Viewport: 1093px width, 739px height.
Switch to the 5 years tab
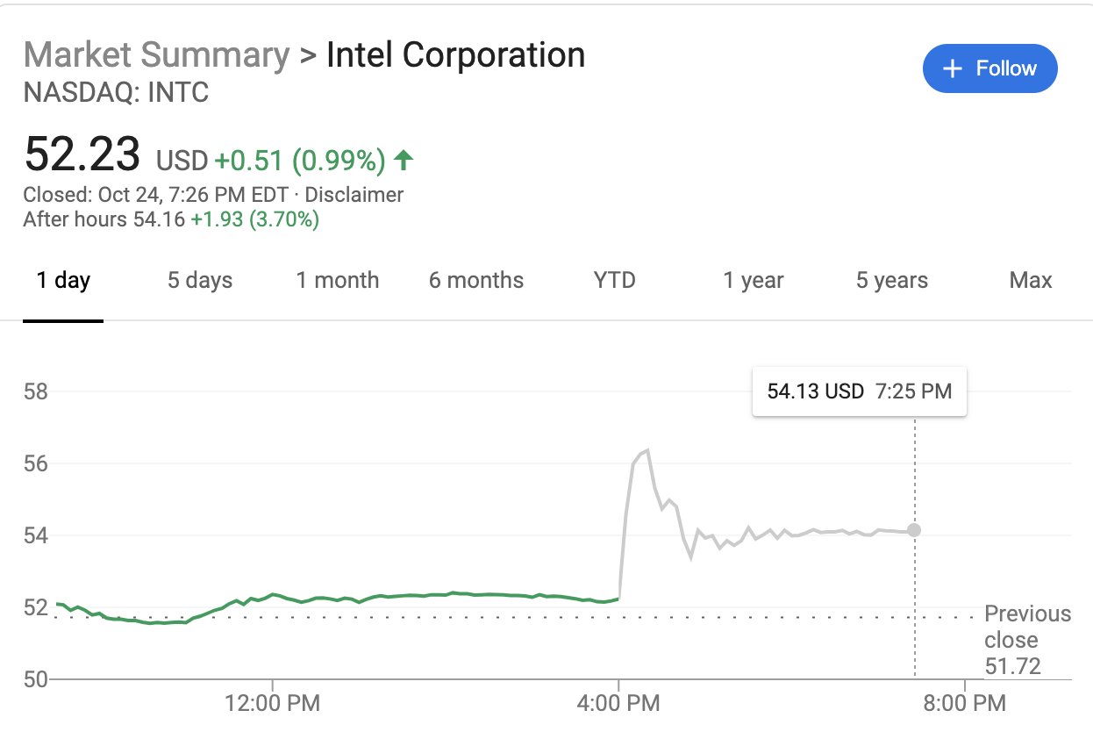coord(892,281)
